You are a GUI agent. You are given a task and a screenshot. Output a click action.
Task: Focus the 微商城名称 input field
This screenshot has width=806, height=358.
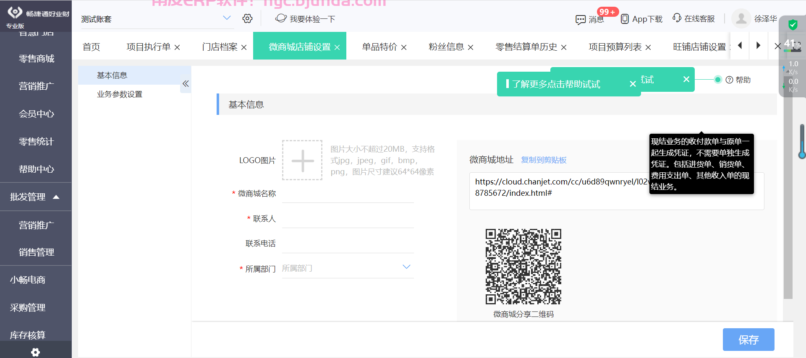pos(348,194)
